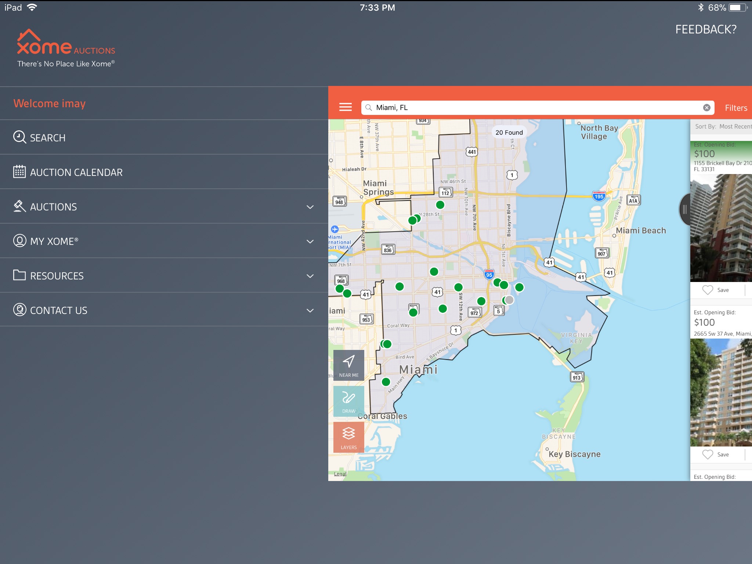
Task: Open the map Legal link
Action: point(340,474)
